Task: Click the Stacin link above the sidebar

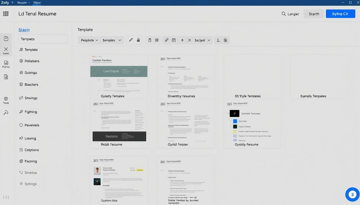Action: pos(24,30)
